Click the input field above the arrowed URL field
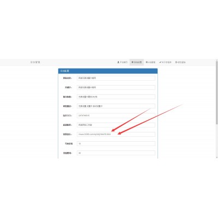Viewport: 218px width, 218px height. [x=116, y=125]
